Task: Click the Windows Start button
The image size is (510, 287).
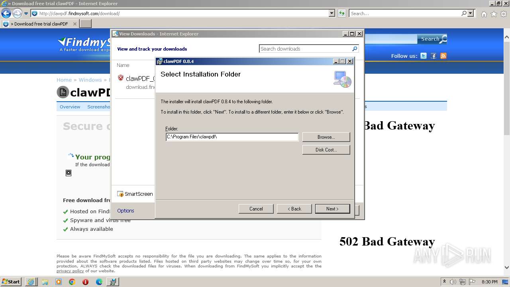Action: (11, 281)
